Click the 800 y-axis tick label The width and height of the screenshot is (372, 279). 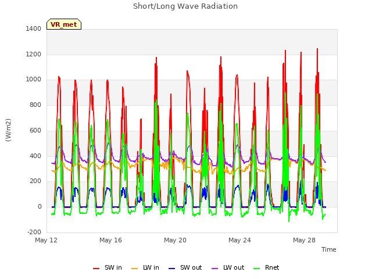tap(35, 105)
